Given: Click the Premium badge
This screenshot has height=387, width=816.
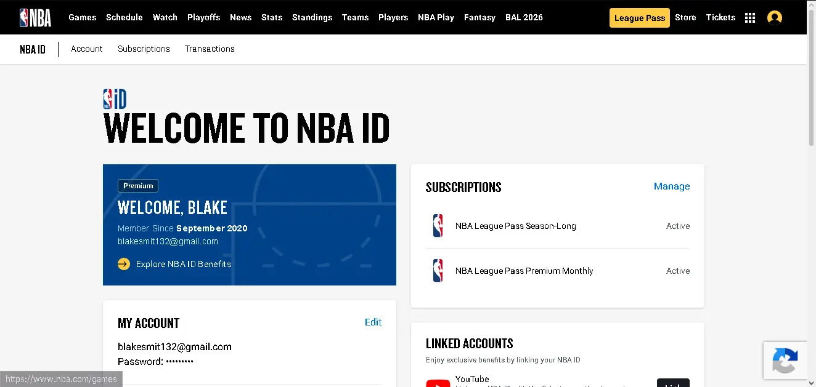Looking at the screenshot, I should pyautogui.click(x=138, y=186).
